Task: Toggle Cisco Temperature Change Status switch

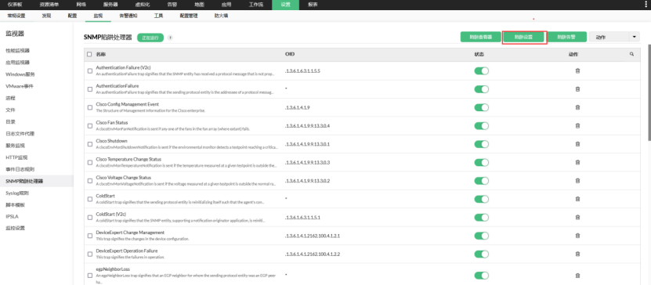Action: [x=482, y=162]
